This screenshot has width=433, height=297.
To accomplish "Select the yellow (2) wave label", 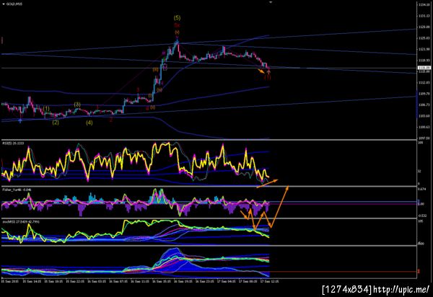I will point(56,123).
